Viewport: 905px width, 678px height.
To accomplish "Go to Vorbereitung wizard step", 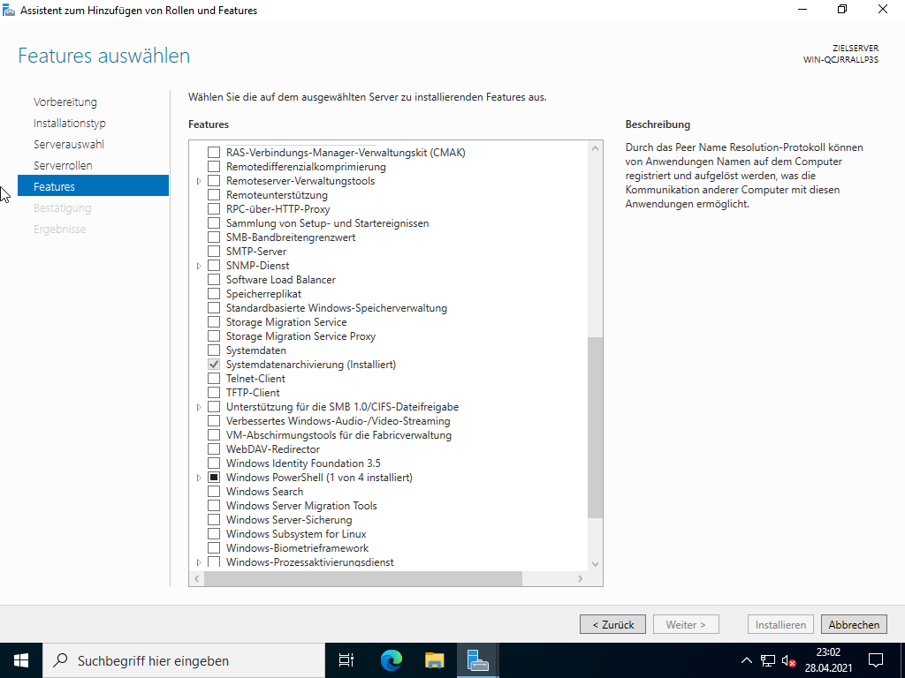I will 65,102.
